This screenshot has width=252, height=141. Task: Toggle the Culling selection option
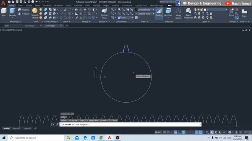(159, 13)
